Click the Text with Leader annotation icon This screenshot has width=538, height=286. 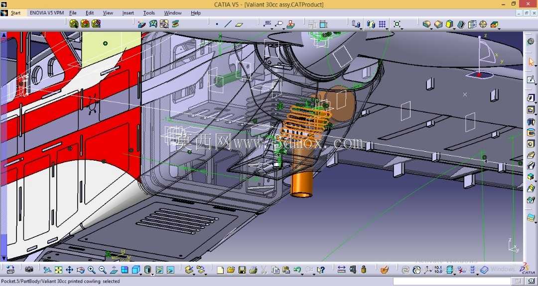click(268, 24)
